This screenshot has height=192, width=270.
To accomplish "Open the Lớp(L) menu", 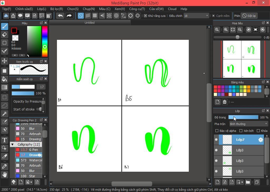I will [x=41, y=9].
